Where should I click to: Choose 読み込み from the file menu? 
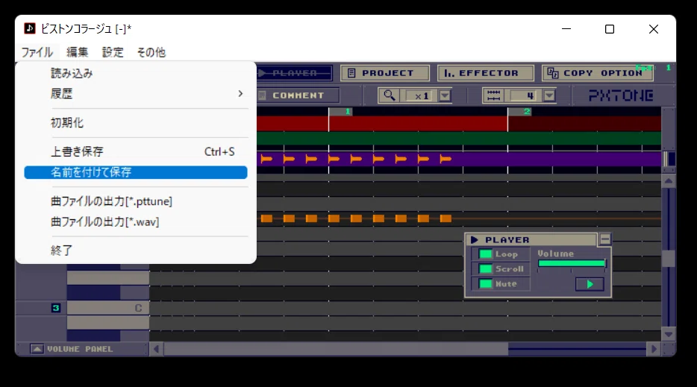pos(136,73)
